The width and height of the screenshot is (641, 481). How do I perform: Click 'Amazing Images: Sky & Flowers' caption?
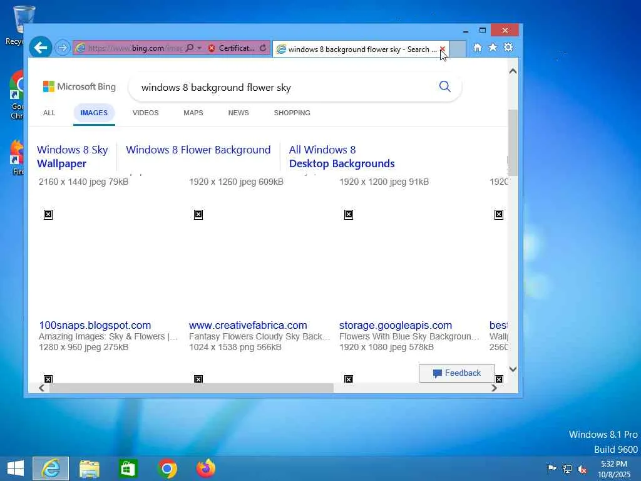[x=108, y=336]
